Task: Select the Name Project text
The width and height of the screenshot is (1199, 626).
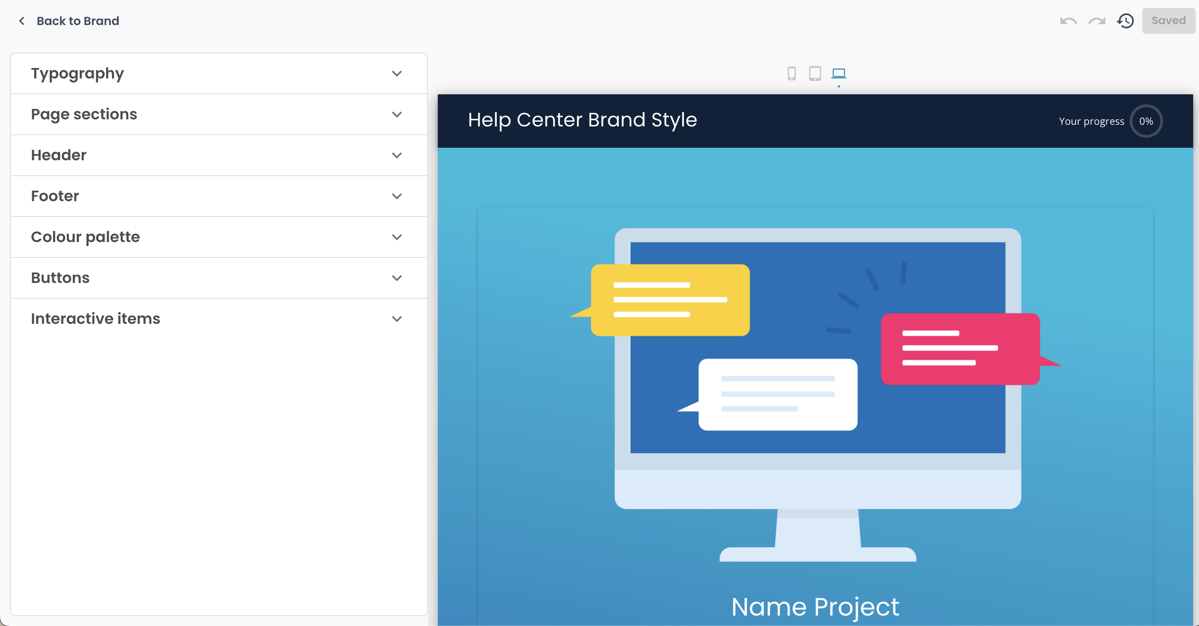Action: point(815,606)
